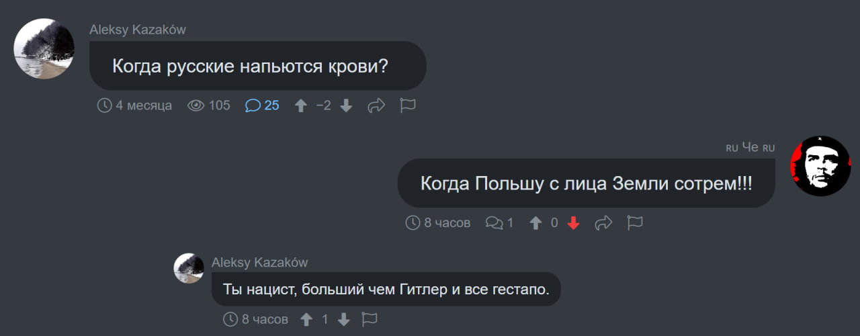The width and height of the screenshot is (860, 336).
Task: Open the Che Guevara avatar picture
Action: click(x=820, y=166)
